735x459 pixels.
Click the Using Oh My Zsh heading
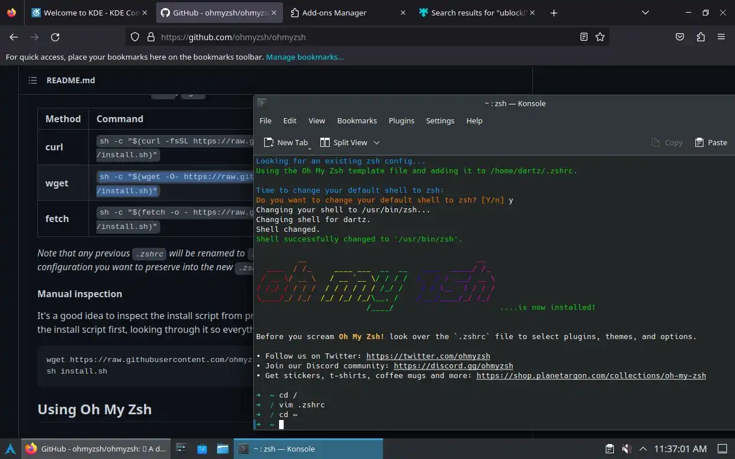pyautogui.click(x=95, y=409)
